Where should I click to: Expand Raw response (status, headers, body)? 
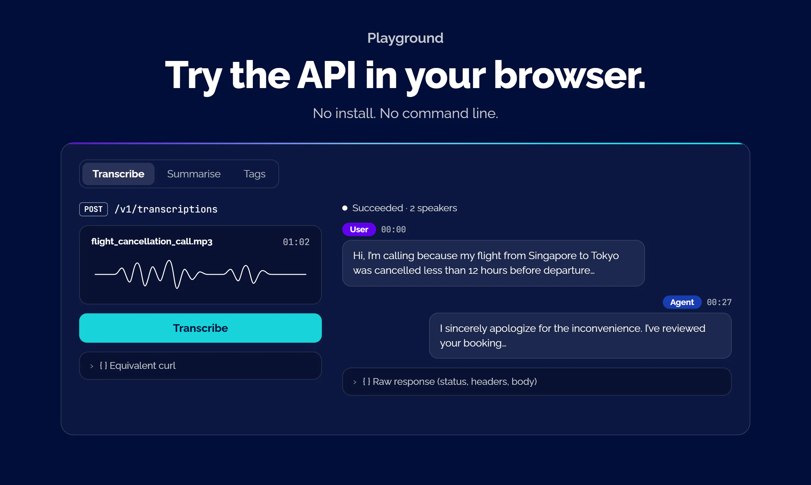coord(537,382)
